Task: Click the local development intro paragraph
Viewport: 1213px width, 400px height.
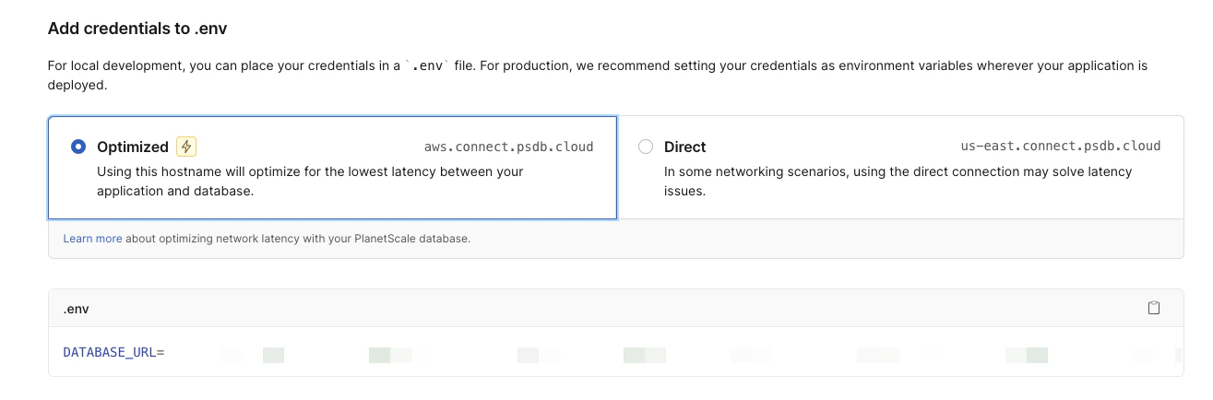Action: (x=221, y=66)
